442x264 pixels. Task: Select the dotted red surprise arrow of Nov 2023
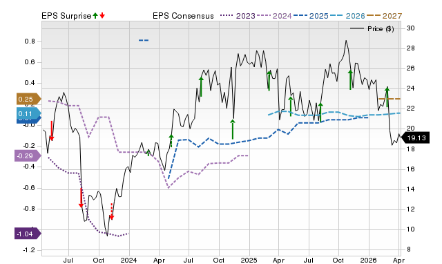112,211
